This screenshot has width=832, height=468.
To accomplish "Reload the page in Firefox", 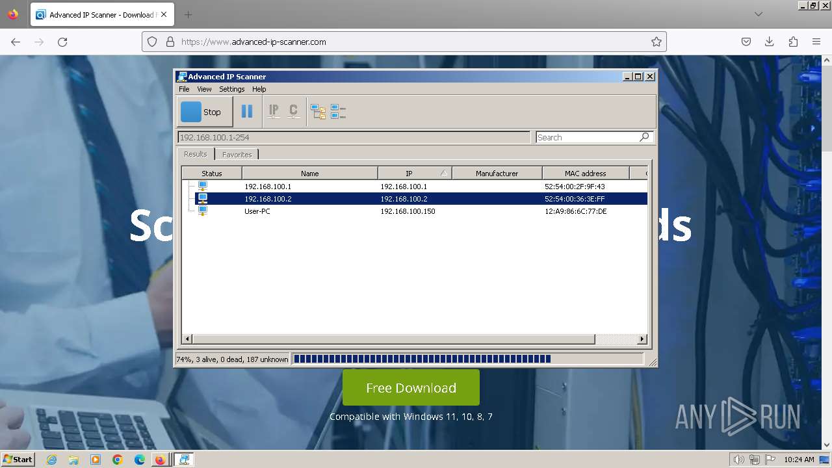I will 62,42.
